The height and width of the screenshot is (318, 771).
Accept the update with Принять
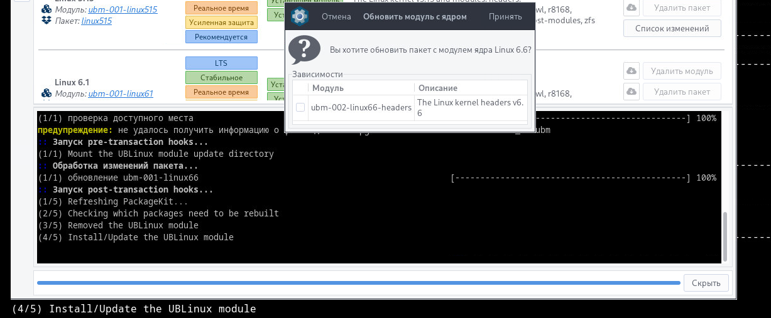(505, 16)
